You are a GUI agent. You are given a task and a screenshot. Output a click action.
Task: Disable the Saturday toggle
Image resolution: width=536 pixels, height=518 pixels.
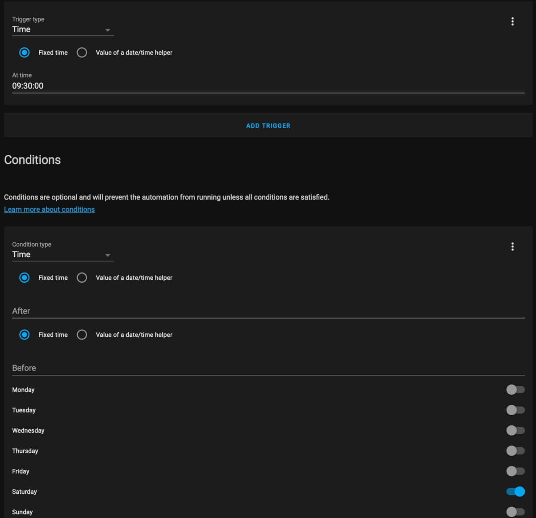pyautogui.click(x=515, y=492)
